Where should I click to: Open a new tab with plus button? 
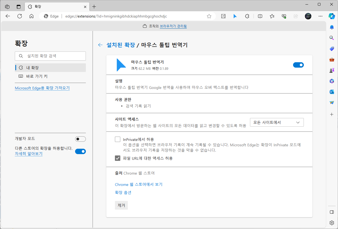point(94,6)
